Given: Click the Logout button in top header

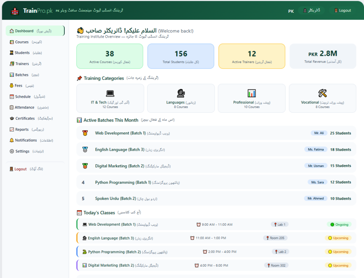Looking at the screenshot, I should point(342,10).
